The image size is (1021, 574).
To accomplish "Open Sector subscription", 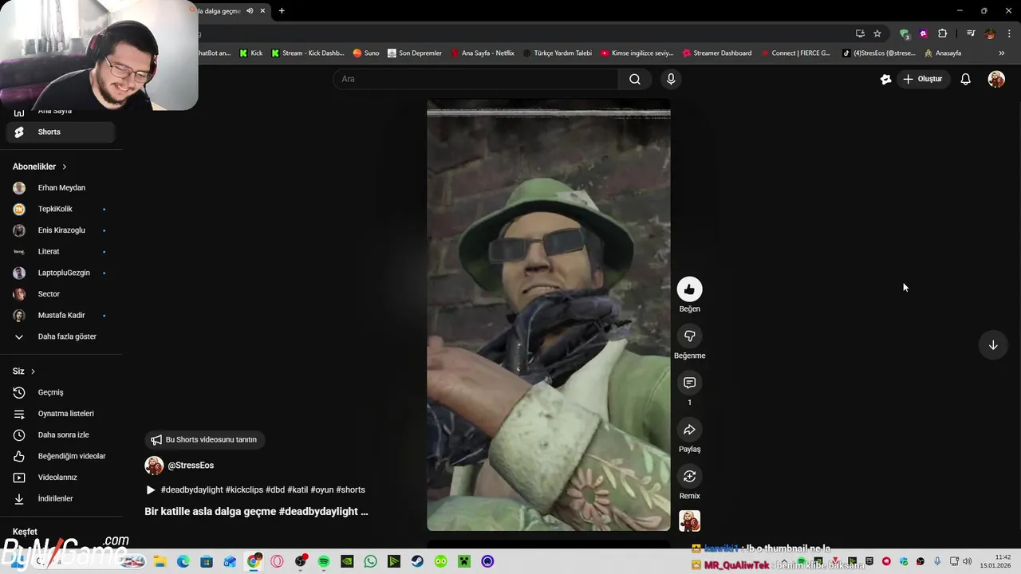I will [x=61, y=294].
